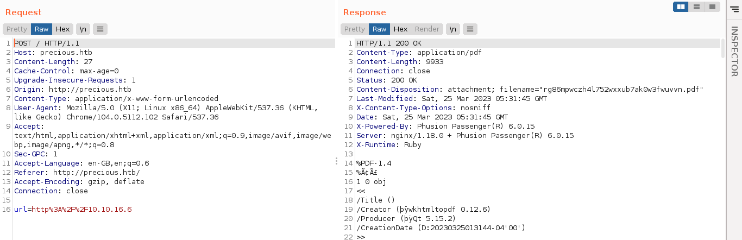Image resolution: width=742 pixels, height=240 pixels.
Task: Open Render tab in Response panel
Action: point(427,29)
